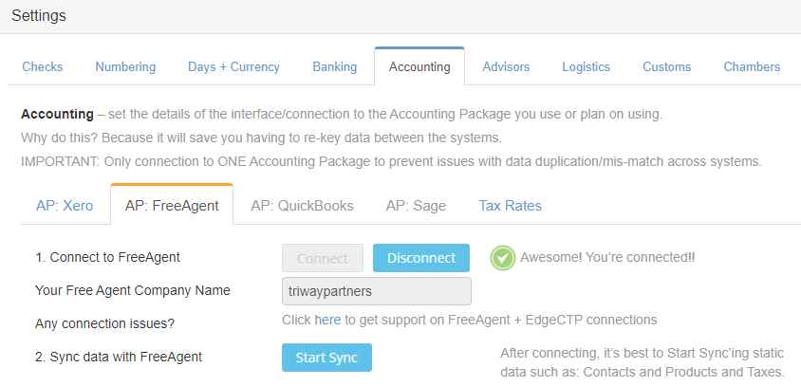This screenshot has width=801, height=386.
Task: Click the green connected checkmark icon
Action: pyautogui.click(x=503, y=258)
